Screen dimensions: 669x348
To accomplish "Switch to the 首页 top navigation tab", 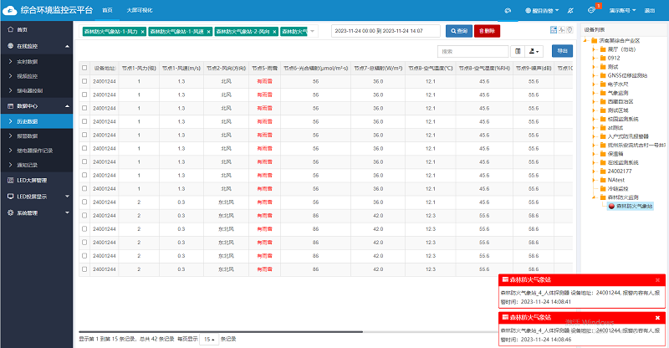I will click(x=108, y=10).
